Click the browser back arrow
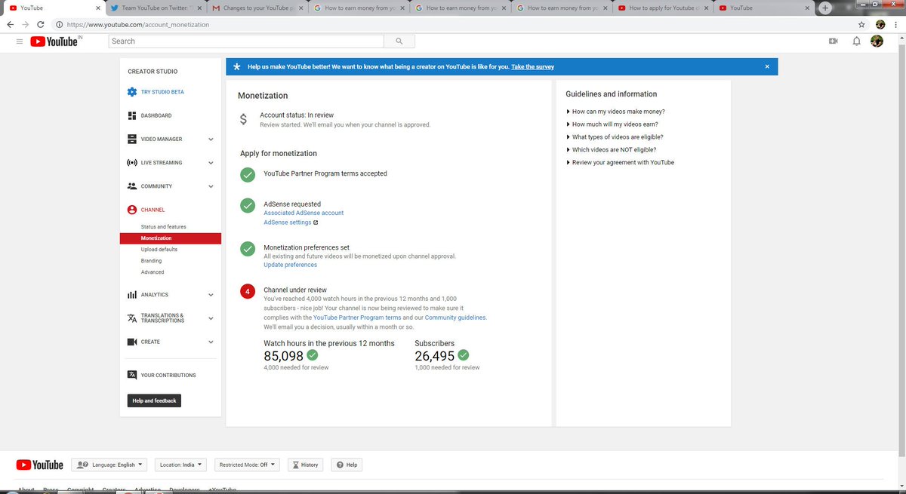This screenshot has width=906, height=494. pos(11,24)
